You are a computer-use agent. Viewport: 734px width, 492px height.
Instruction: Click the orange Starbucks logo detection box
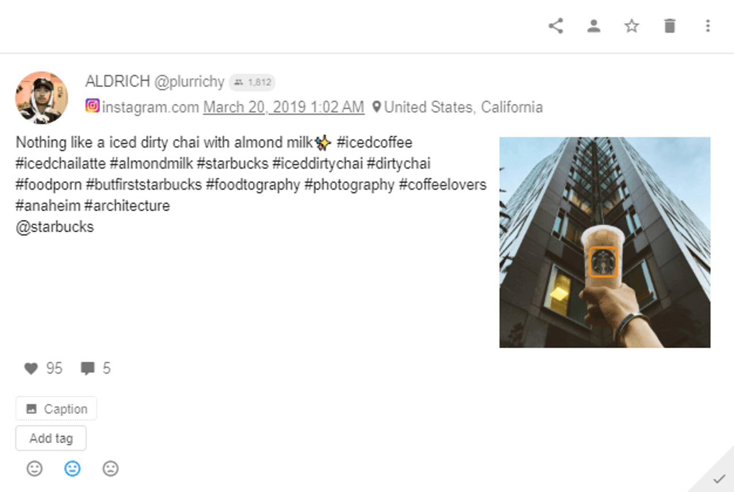603,262
